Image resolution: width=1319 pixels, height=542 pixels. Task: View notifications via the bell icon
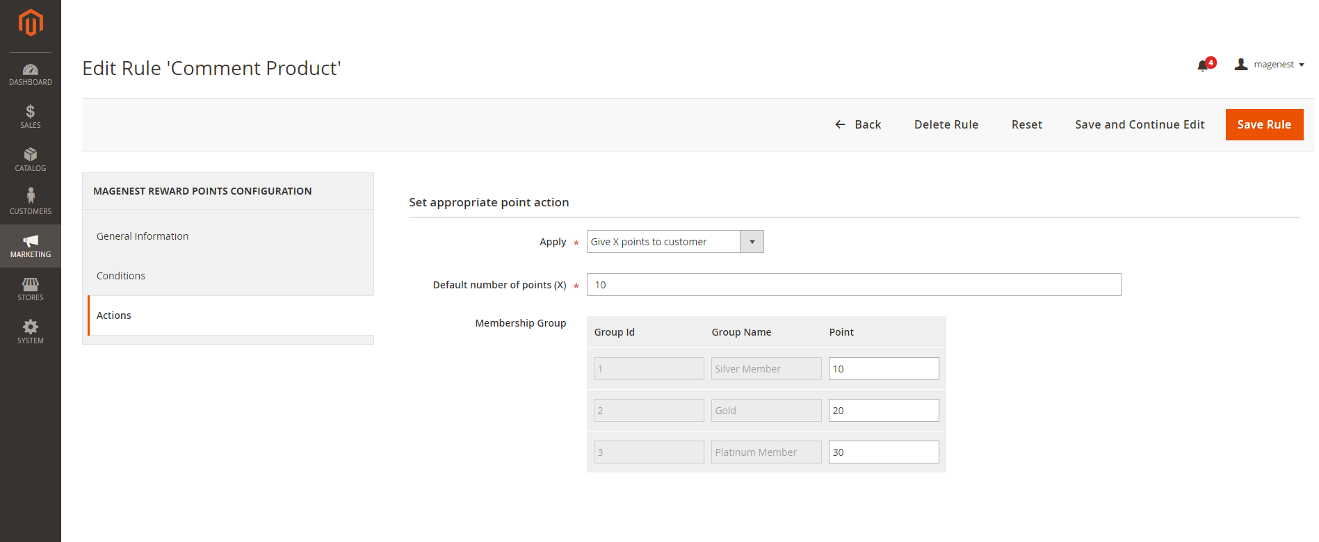coord(1204,65)
